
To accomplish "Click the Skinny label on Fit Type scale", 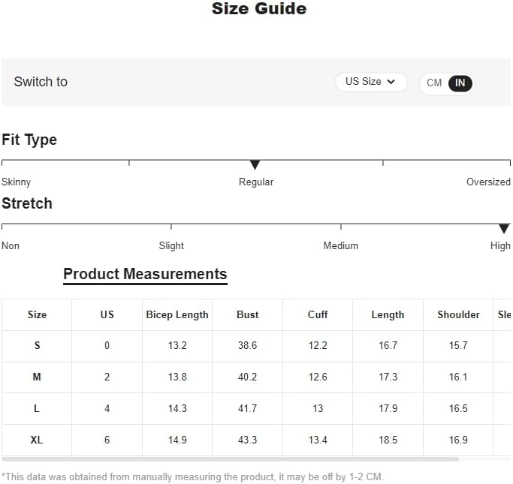I will 16,182.
